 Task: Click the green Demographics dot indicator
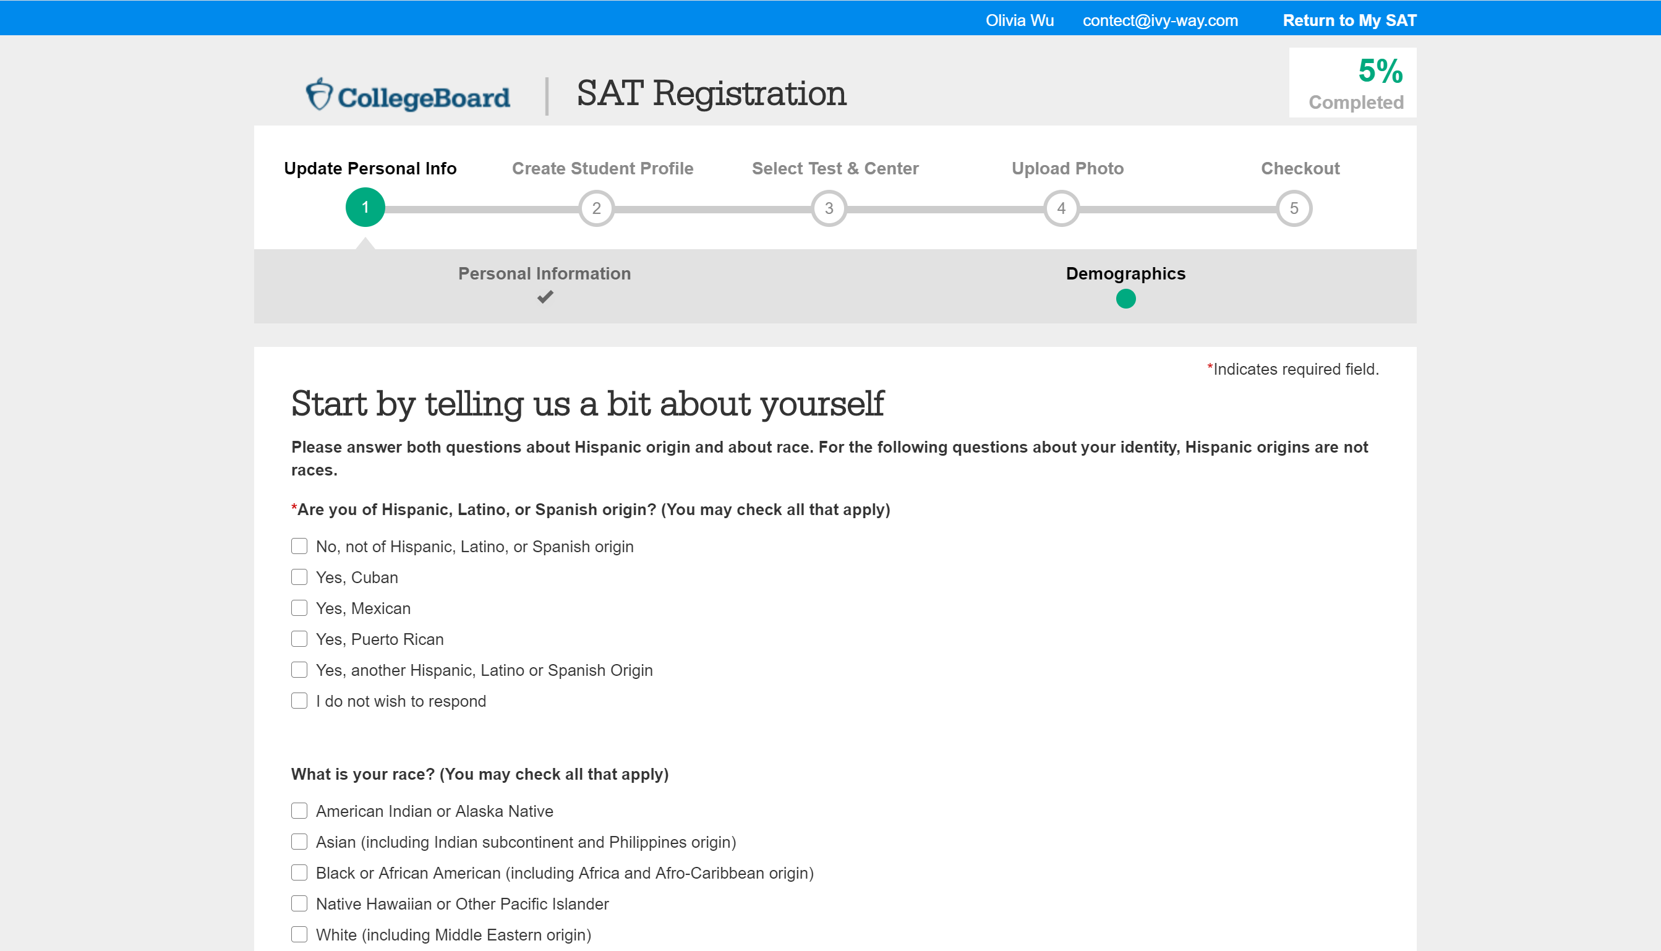[x=1125, y=299]
